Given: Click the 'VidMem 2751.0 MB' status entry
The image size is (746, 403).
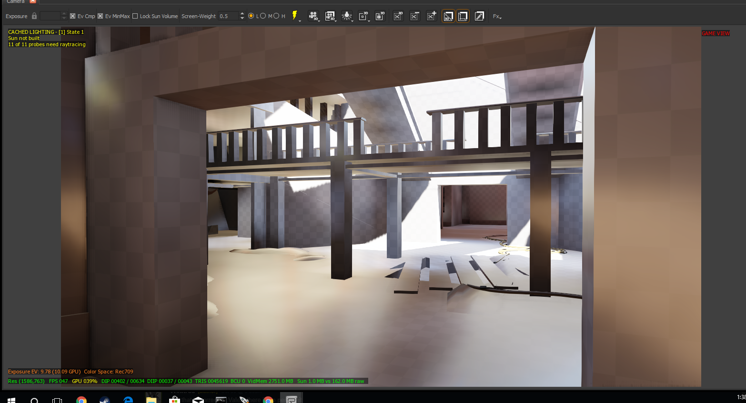Looking at the screenshot, I should [x=271, y=381].
